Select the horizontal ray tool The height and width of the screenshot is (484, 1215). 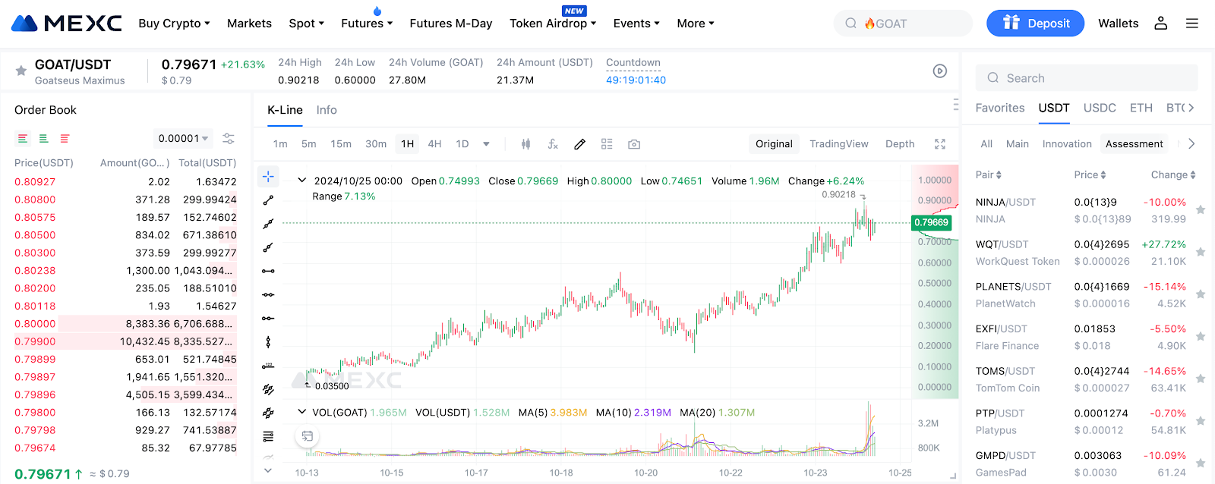[x=268, y=318]
